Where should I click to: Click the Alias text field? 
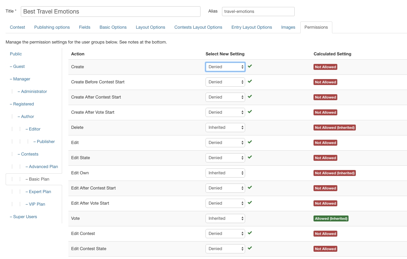[x=258, y=12]
